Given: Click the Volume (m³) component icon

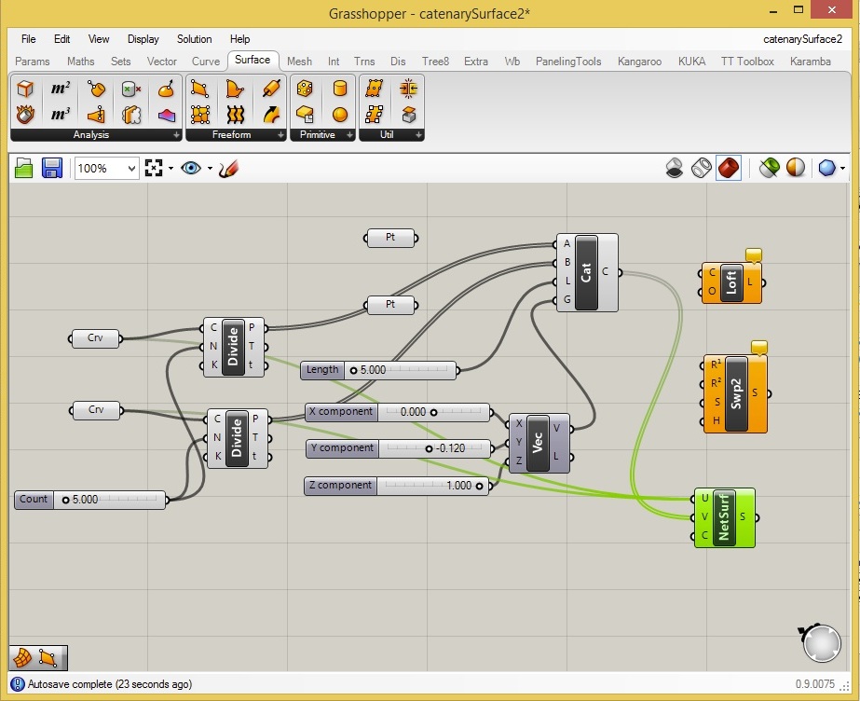Looking at the screenshot, I should pos(61,115).
